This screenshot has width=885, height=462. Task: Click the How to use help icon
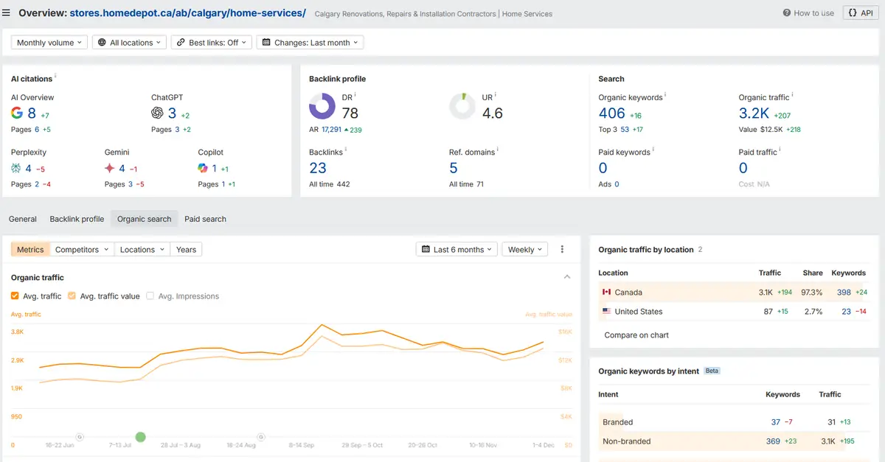click(x=787, y=13)
